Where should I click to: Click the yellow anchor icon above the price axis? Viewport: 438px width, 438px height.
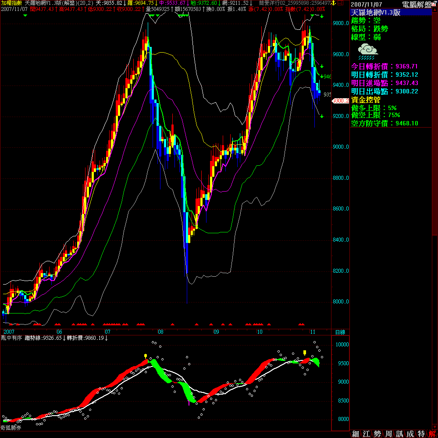[x=334, y=3]
